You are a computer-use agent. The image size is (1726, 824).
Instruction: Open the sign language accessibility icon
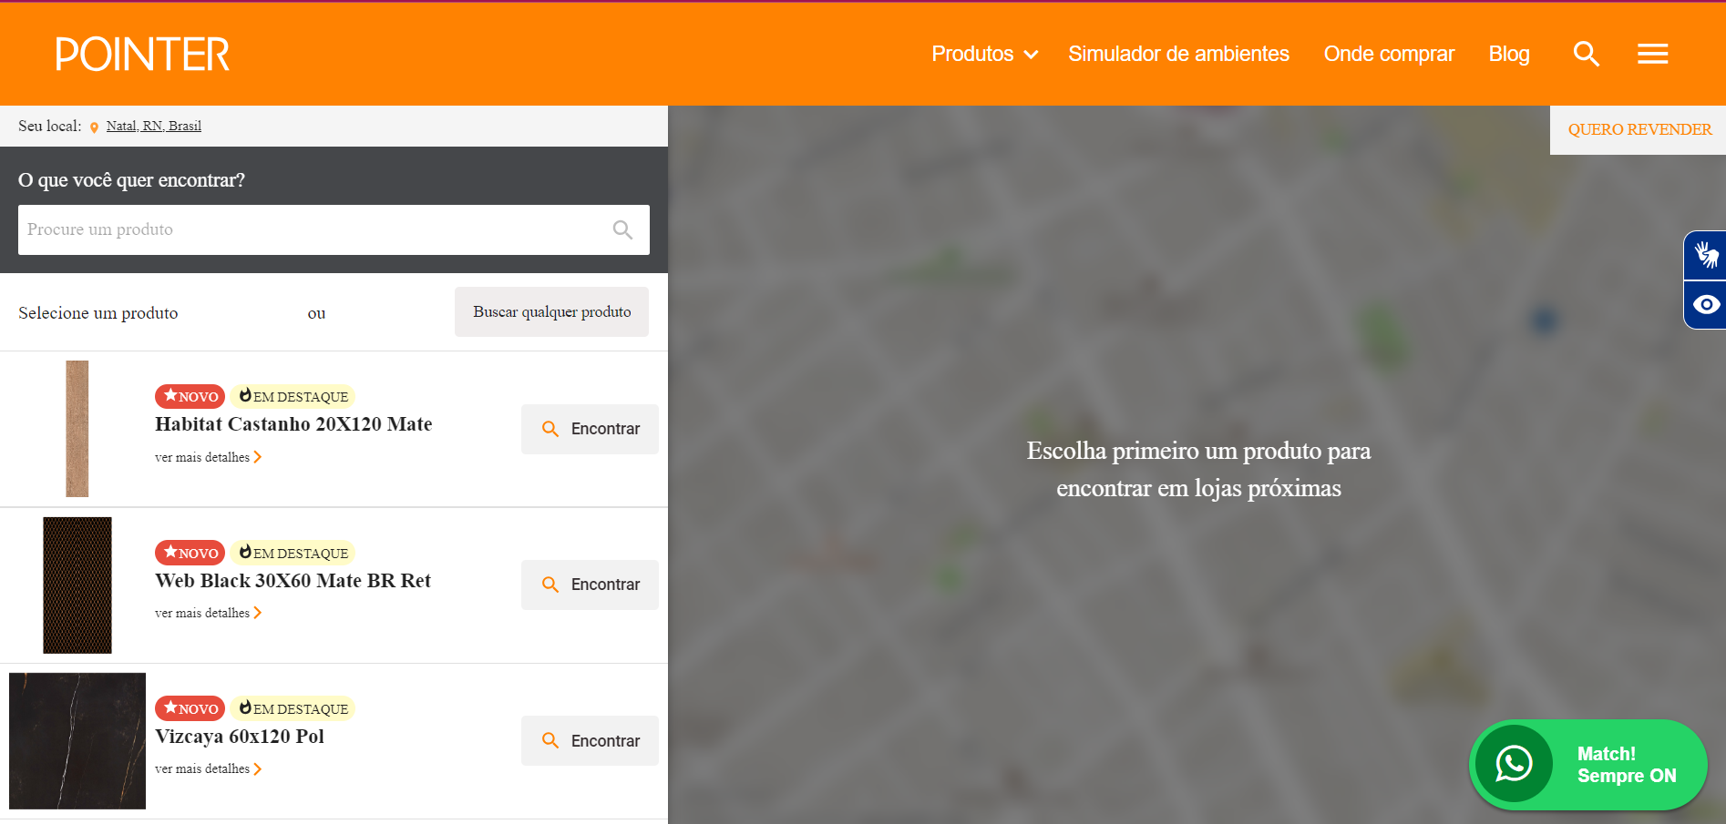tap(1706, 255)
